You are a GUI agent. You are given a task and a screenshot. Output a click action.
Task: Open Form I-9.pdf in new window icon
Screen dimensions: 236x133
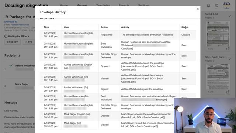click(x=228, y=49)
